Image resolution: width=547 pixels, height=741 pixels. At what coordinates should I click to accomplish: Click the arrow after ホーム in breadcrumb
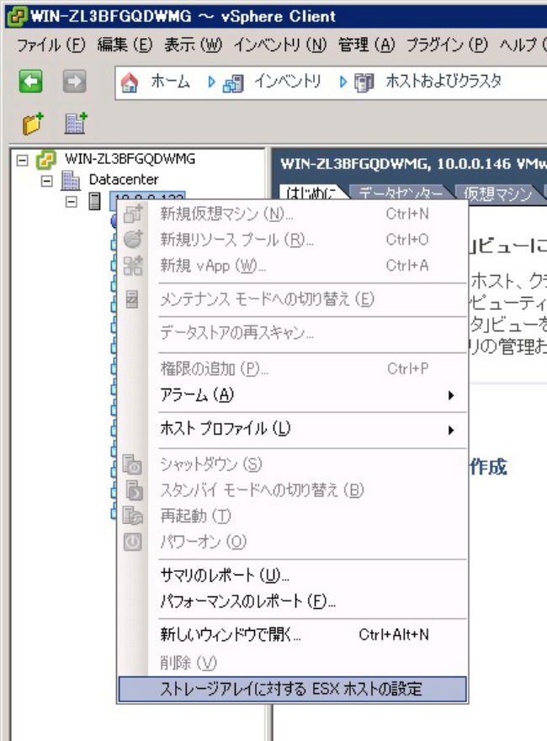[211, 82]
